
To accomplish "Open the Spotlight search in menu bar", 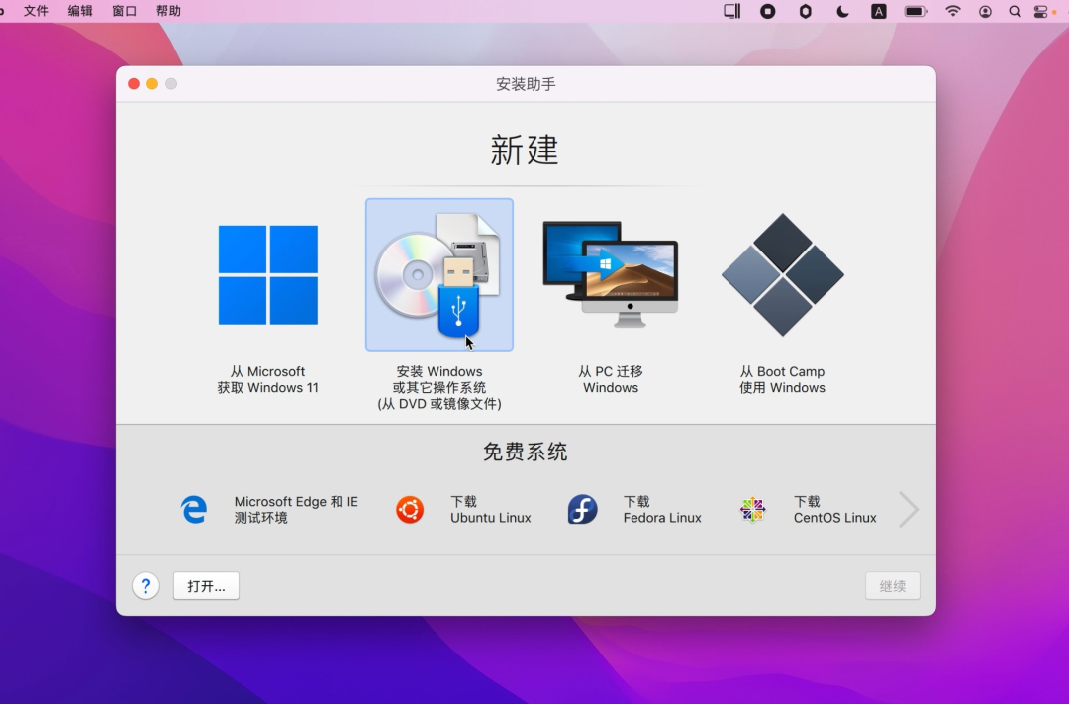I will (1016, 11).
